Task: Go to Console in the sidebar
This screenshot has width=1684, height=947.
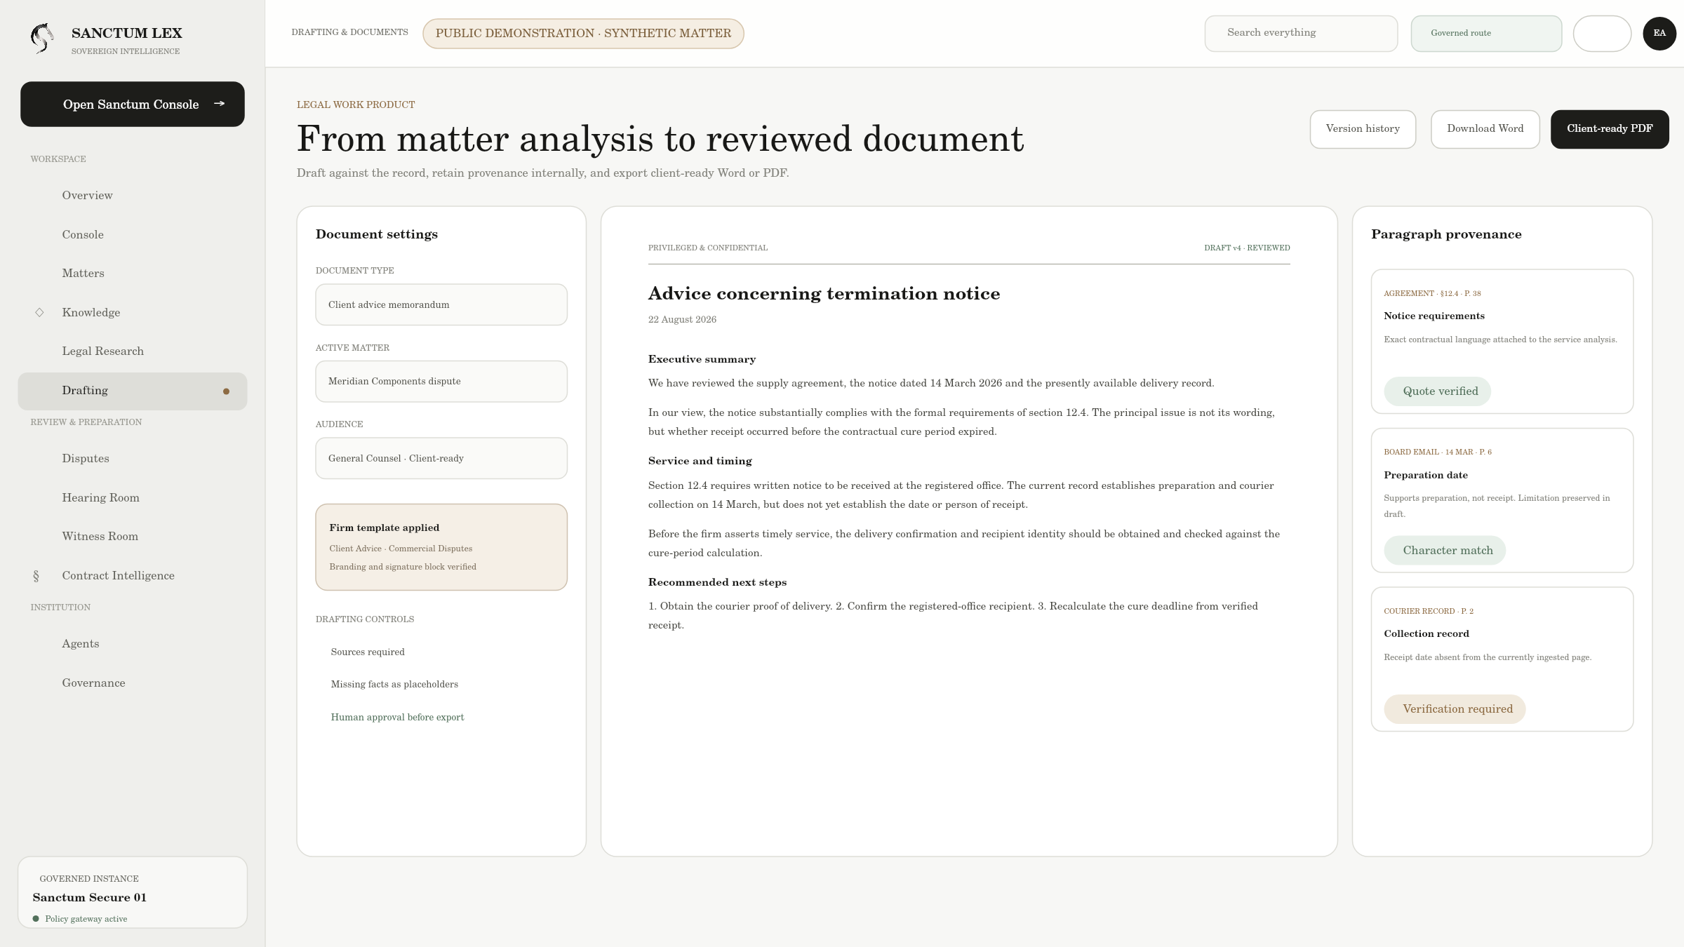Action: [133, 235]
